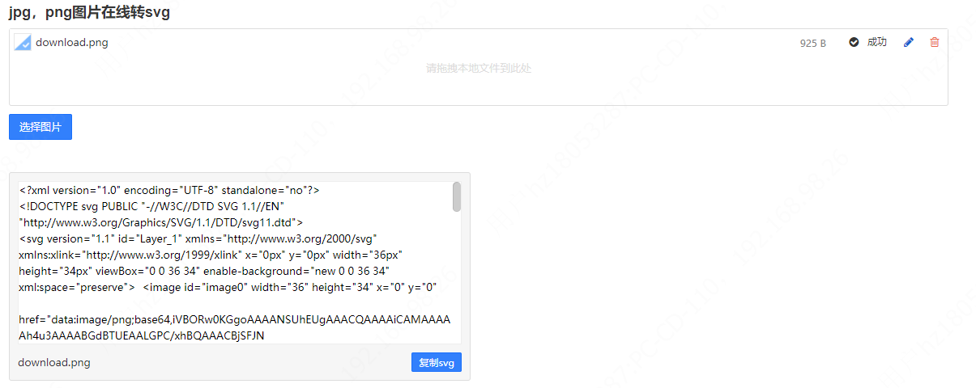Click the xmlns:xlink code line
976x388 pixels.
coord(211,255)
